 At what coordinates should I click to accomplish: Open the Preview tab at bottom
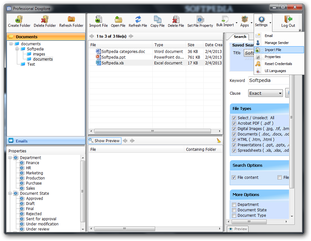[x=238, y=229]
